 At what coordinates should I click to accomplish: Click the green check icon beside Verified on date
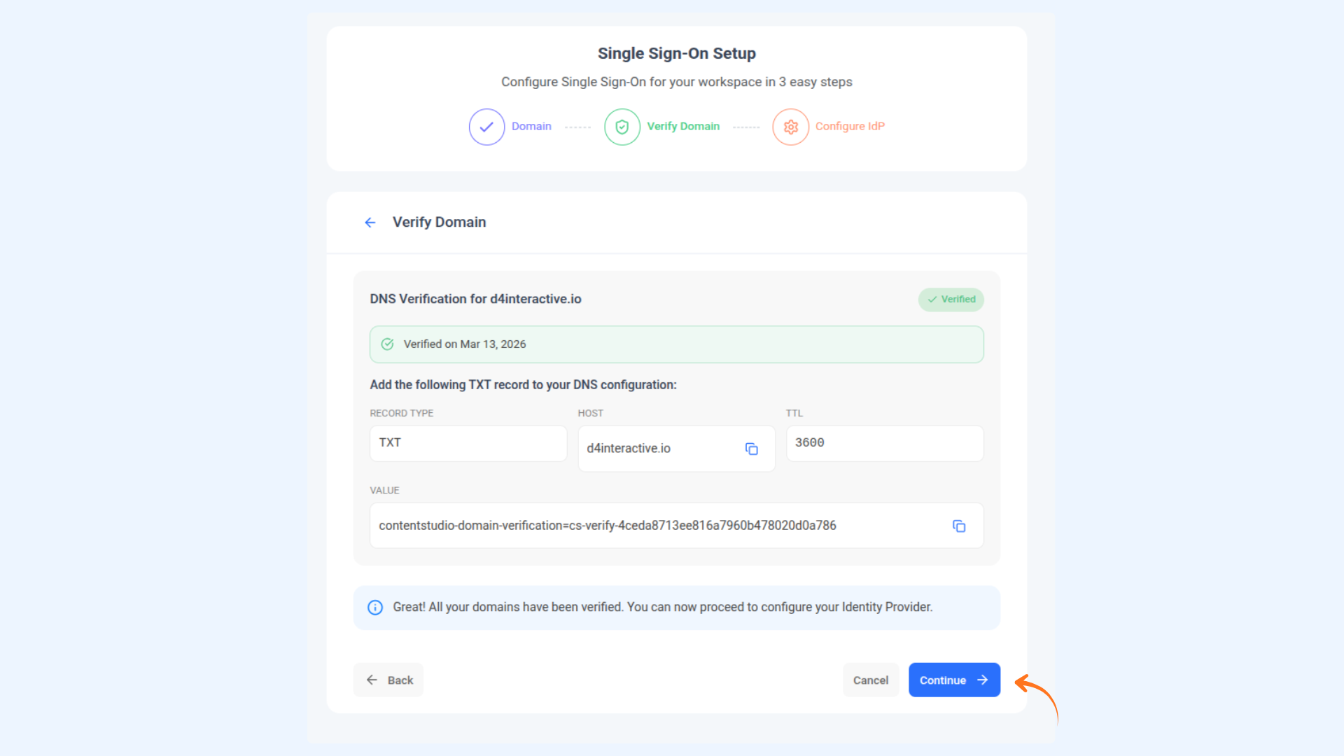pyautogui.click(x=387, y=344)
